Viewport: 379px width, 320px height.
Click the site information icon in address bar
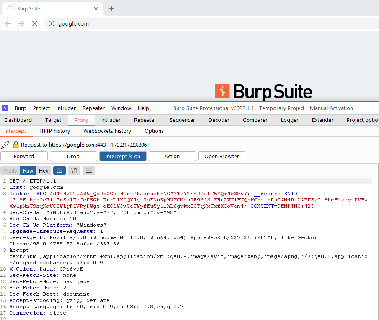click(x=52, y=23)
